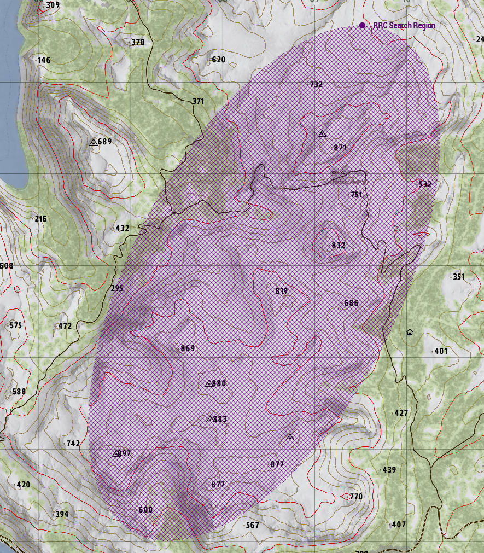This screenshot has height=553, width=484.
Task: Click the triangle summit icon beside 689
Action: tap(93, 142)
